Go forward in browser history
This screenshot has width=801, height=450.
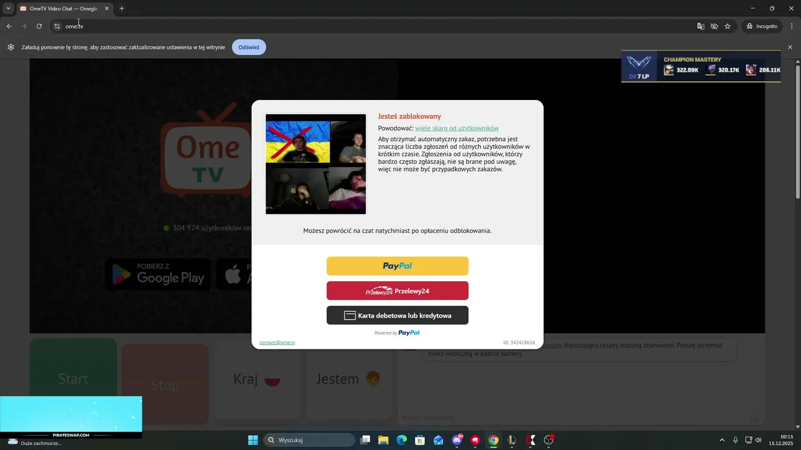point(24,26)
